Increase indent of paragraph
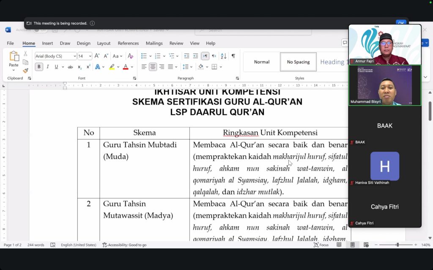The width and height of the screenshot is (433, 270). 195,56
